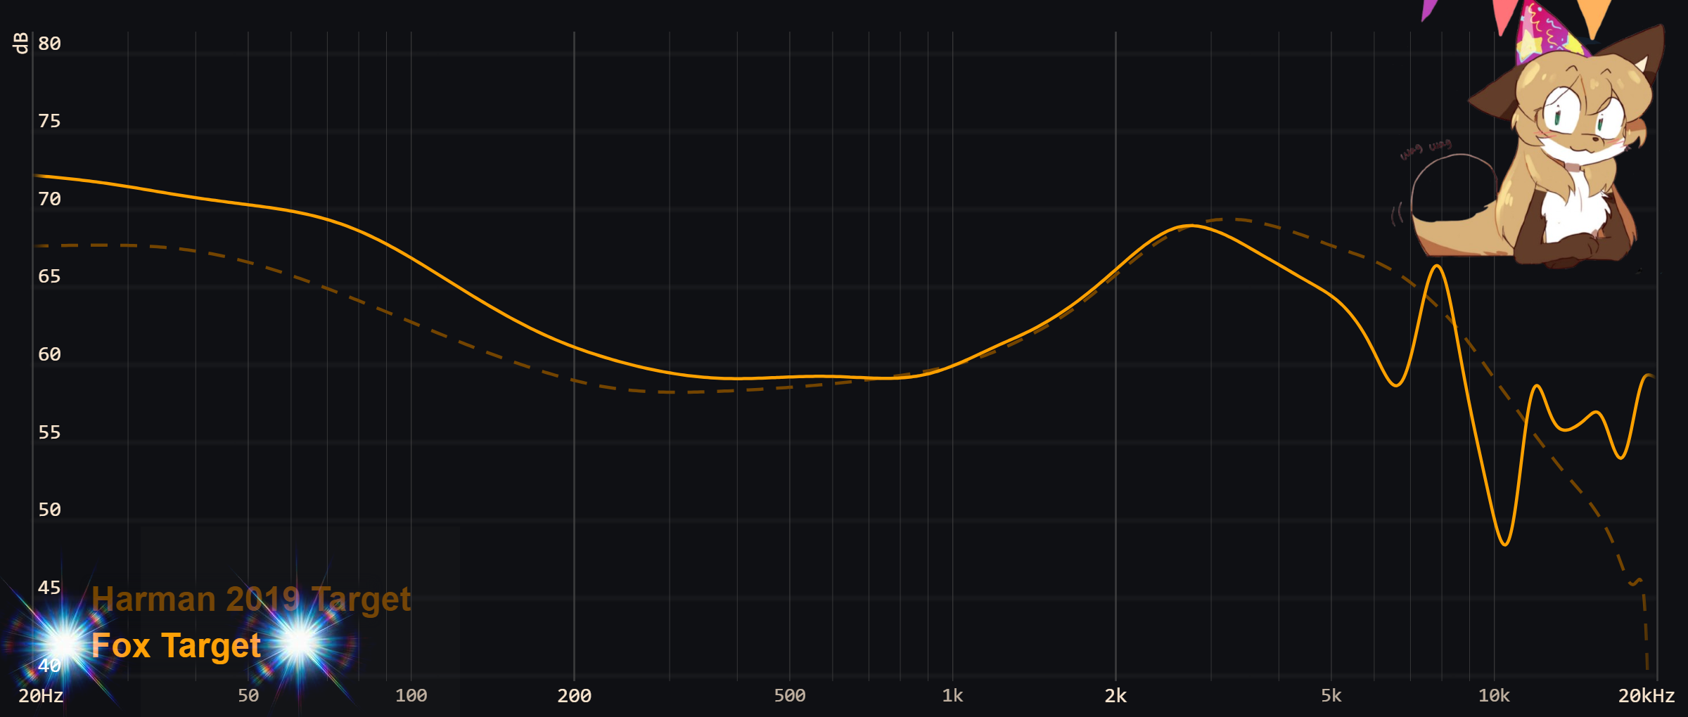Click the Fox Target legend label
This screenshot has height=717, width=1688.
176,645
